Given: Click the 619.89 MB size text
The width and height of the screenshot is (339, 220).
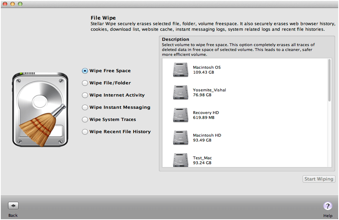Looking at the screenshot, I should click(203, 118).
